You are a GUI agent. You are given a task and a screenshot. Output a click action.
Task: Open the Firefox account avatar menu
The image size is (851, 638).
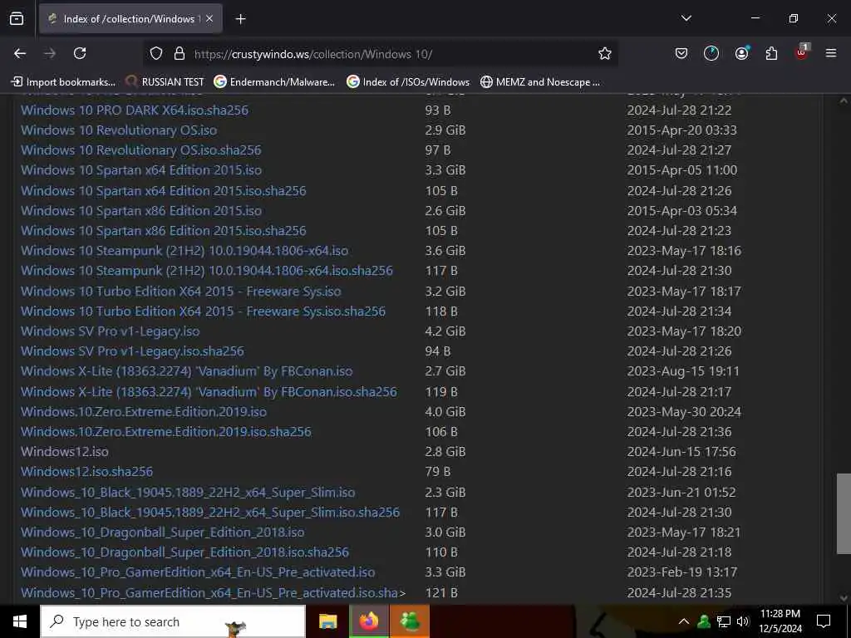[x=741, y=53]
